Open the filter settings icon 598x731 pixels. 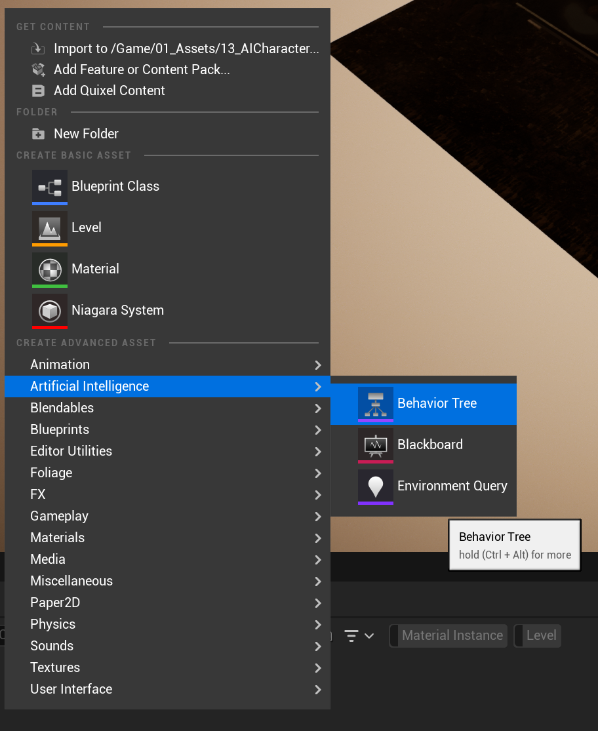351,636
